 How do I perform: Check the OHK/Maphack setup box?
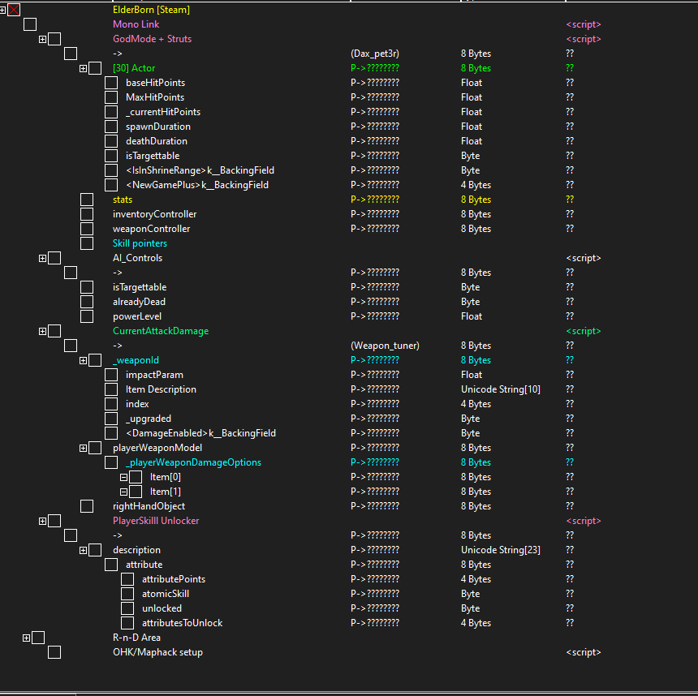(54, 652)
